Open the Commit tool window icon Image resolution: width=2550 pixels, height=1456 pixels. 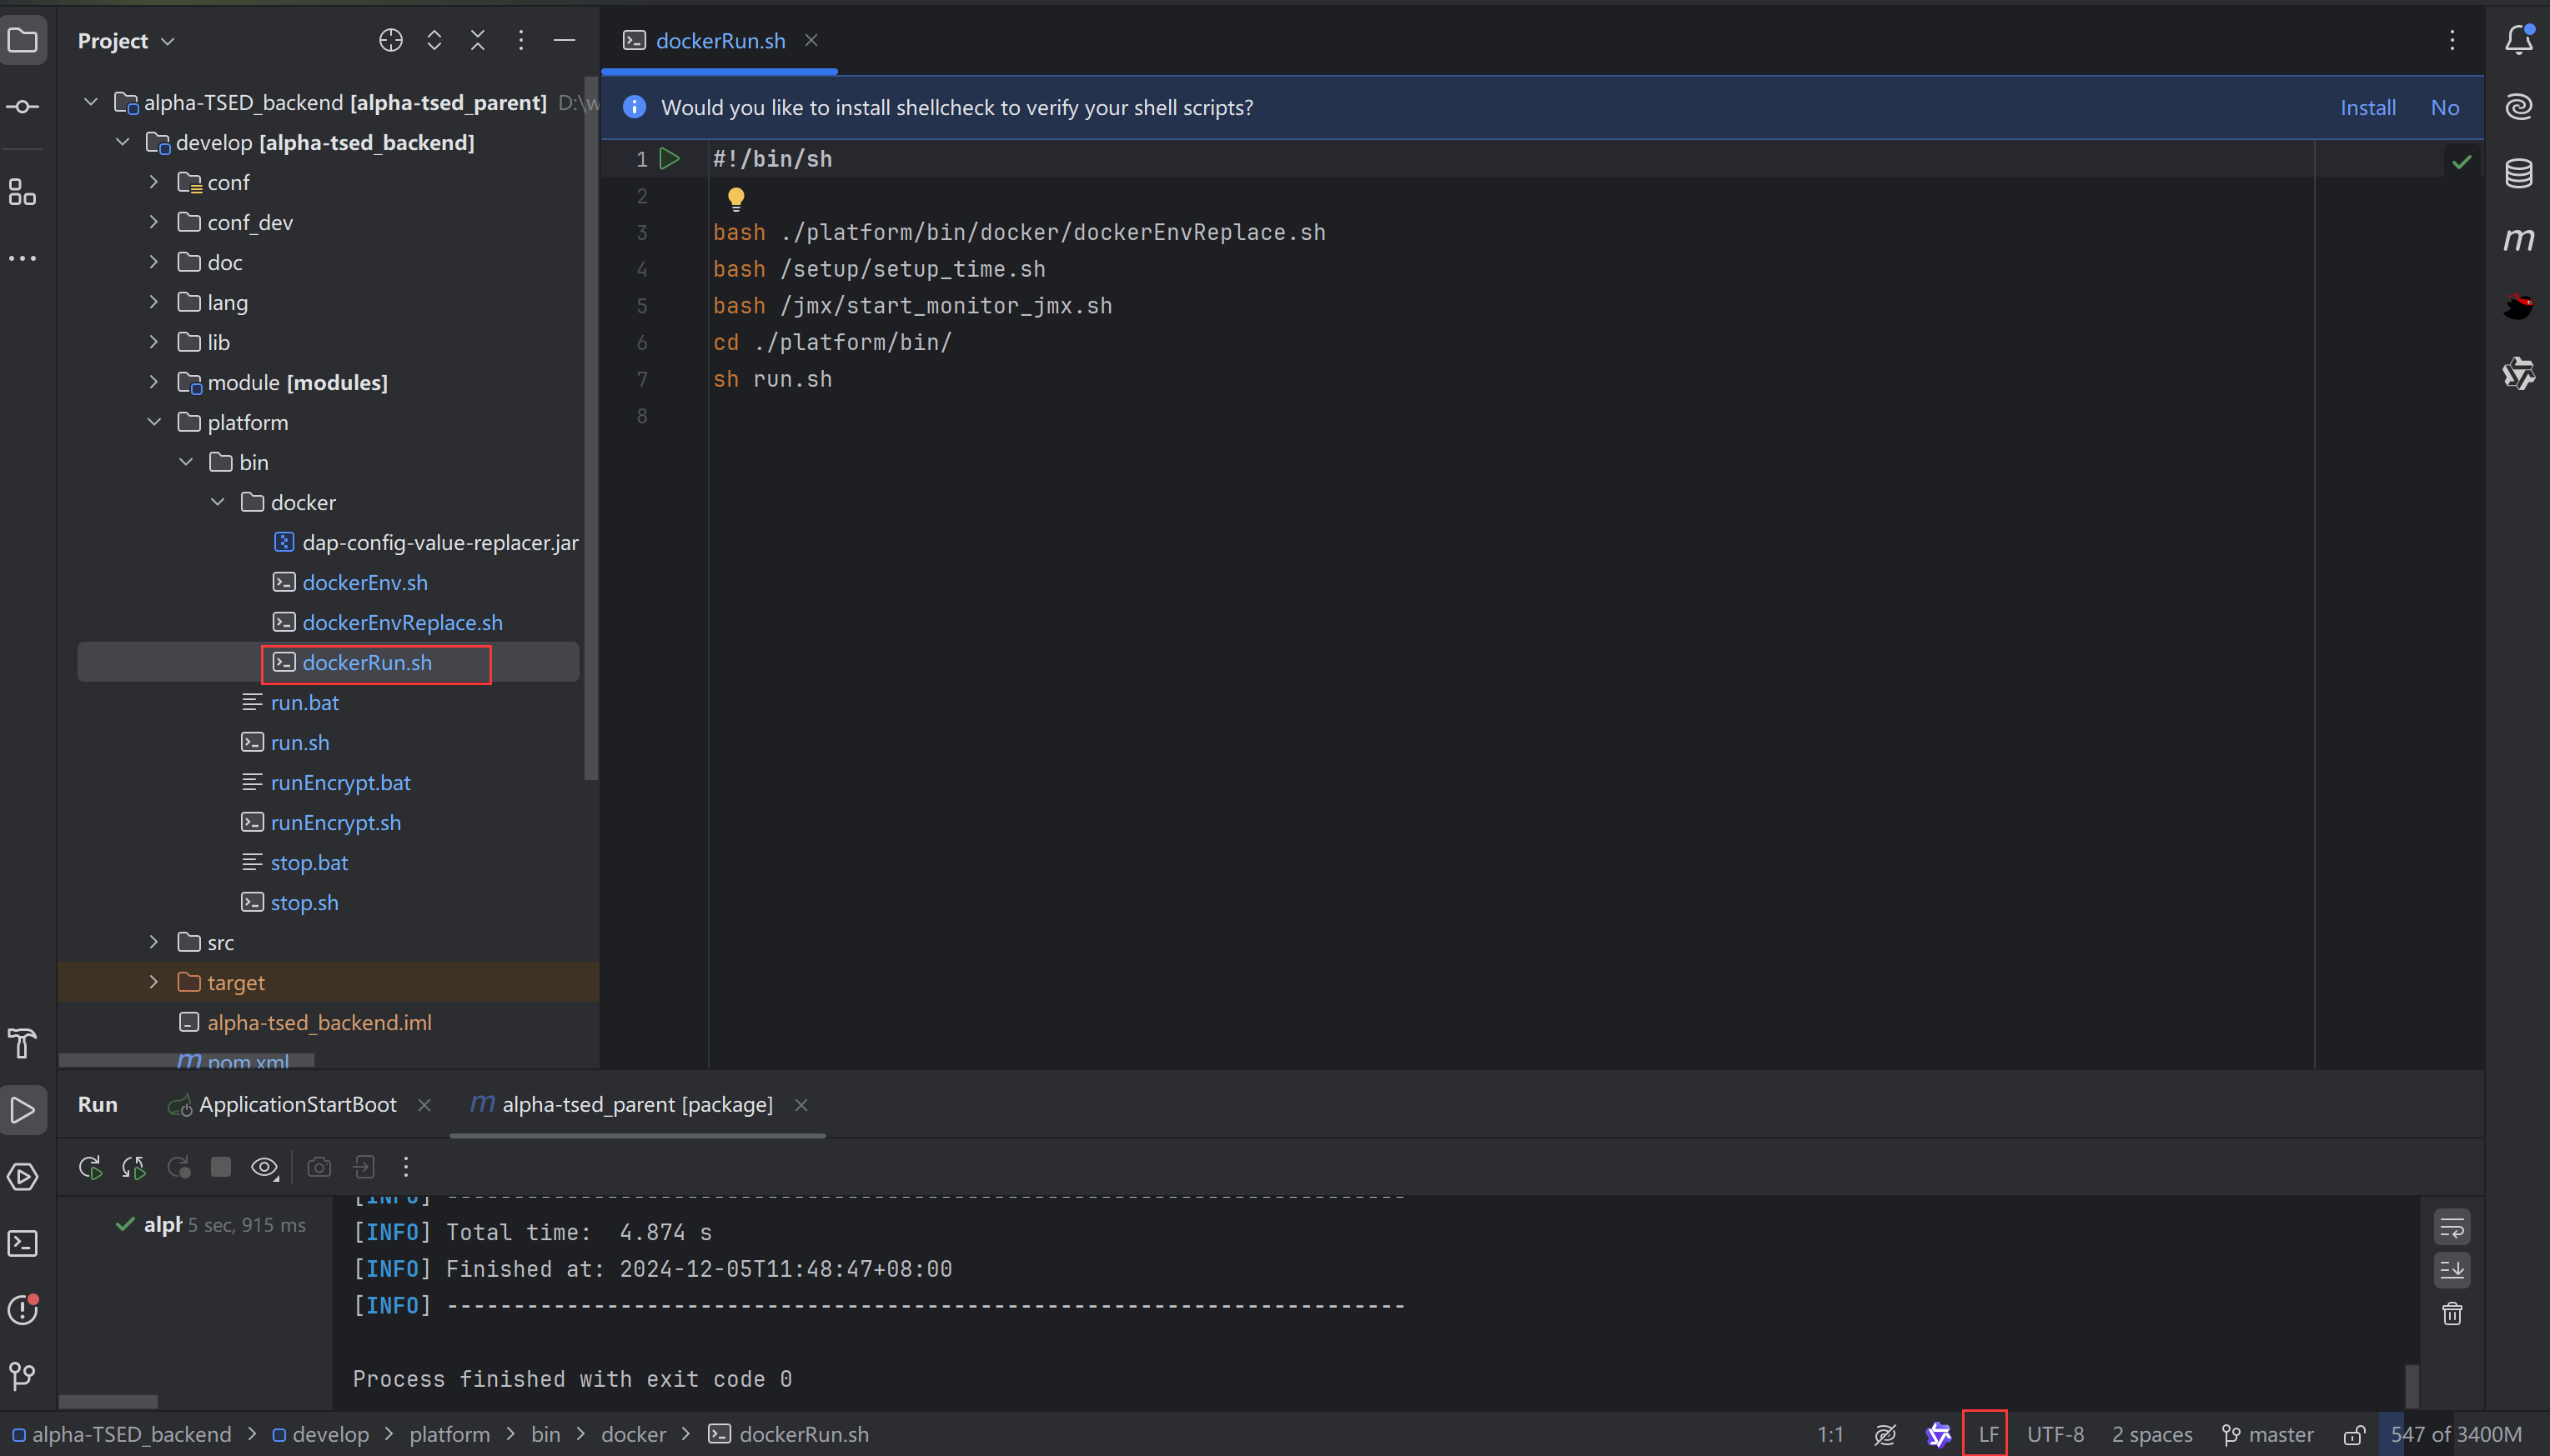tap(23, 107)
